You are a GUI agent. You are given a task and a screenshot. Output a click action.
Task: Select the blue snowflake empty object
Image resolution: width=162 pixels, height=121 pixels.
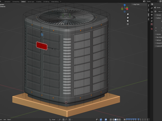coord(42,35)
